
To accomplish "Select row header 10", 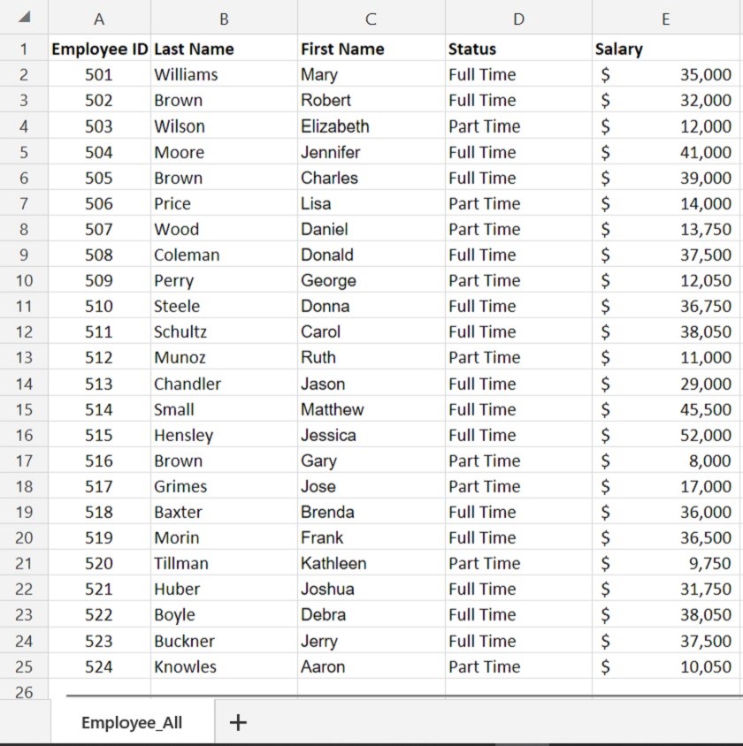I will 25,280.
